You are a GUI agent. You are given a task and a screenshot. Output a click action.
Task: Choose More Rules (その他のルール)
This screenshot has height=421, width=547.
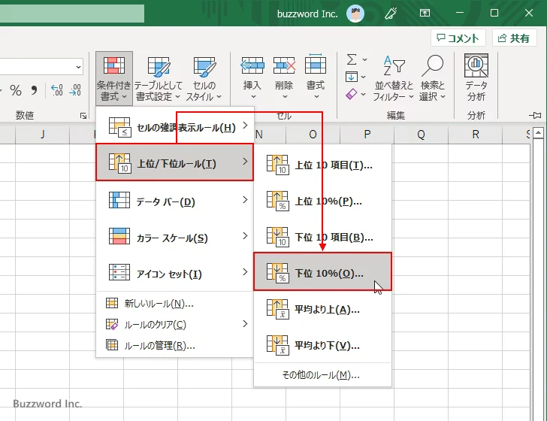(x=322, y=375)
